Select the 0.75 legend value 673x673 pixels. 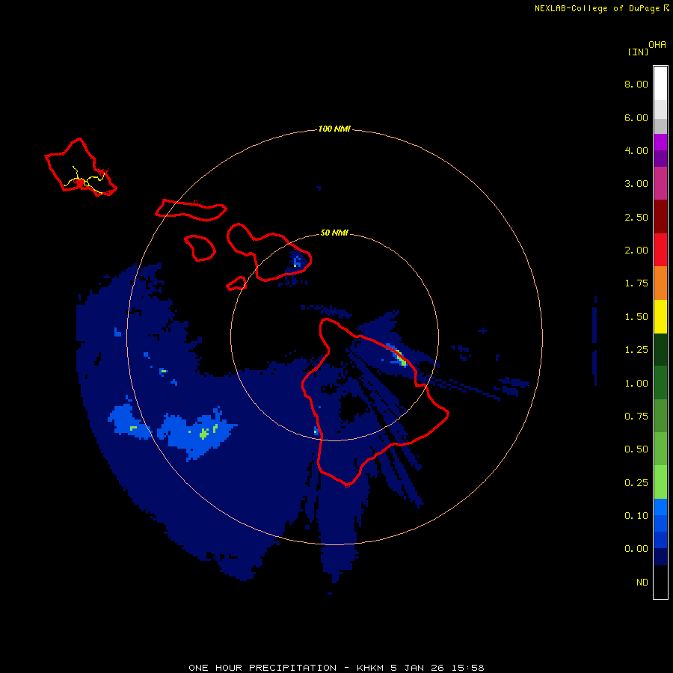tap(636, 417)
